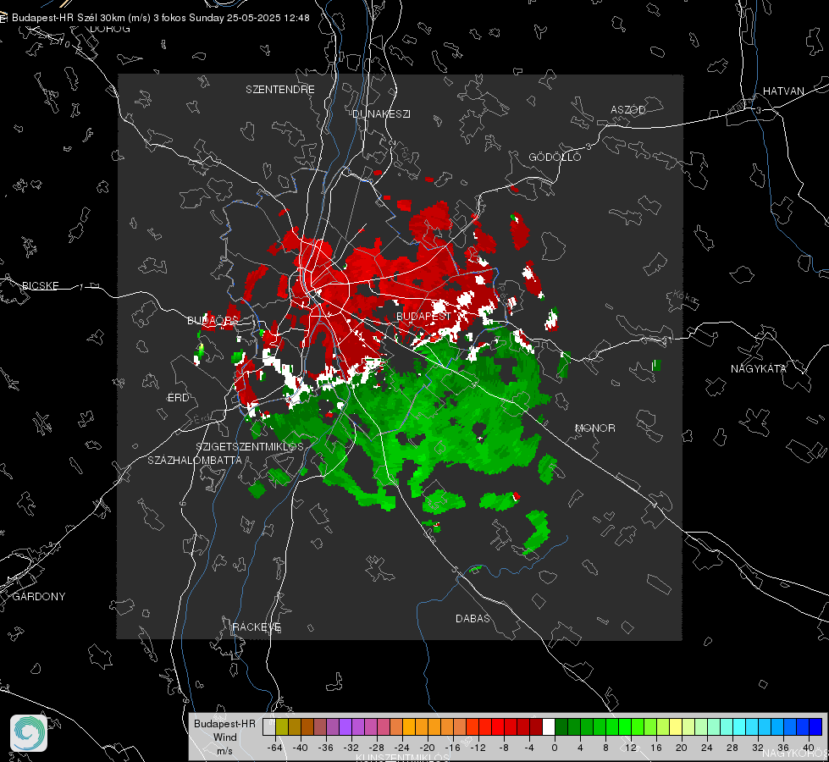Viewport: 829px width, 762px height.
Task: Click the DABAS city label
Action: pos(473,618)
